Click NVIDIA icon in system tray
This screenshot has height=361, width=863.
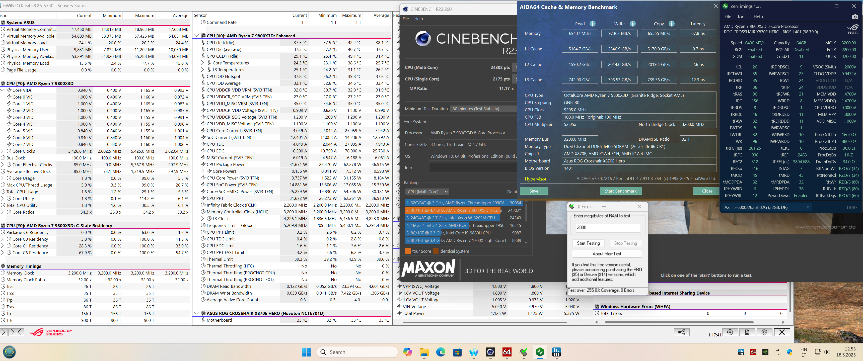click(765, 352)
